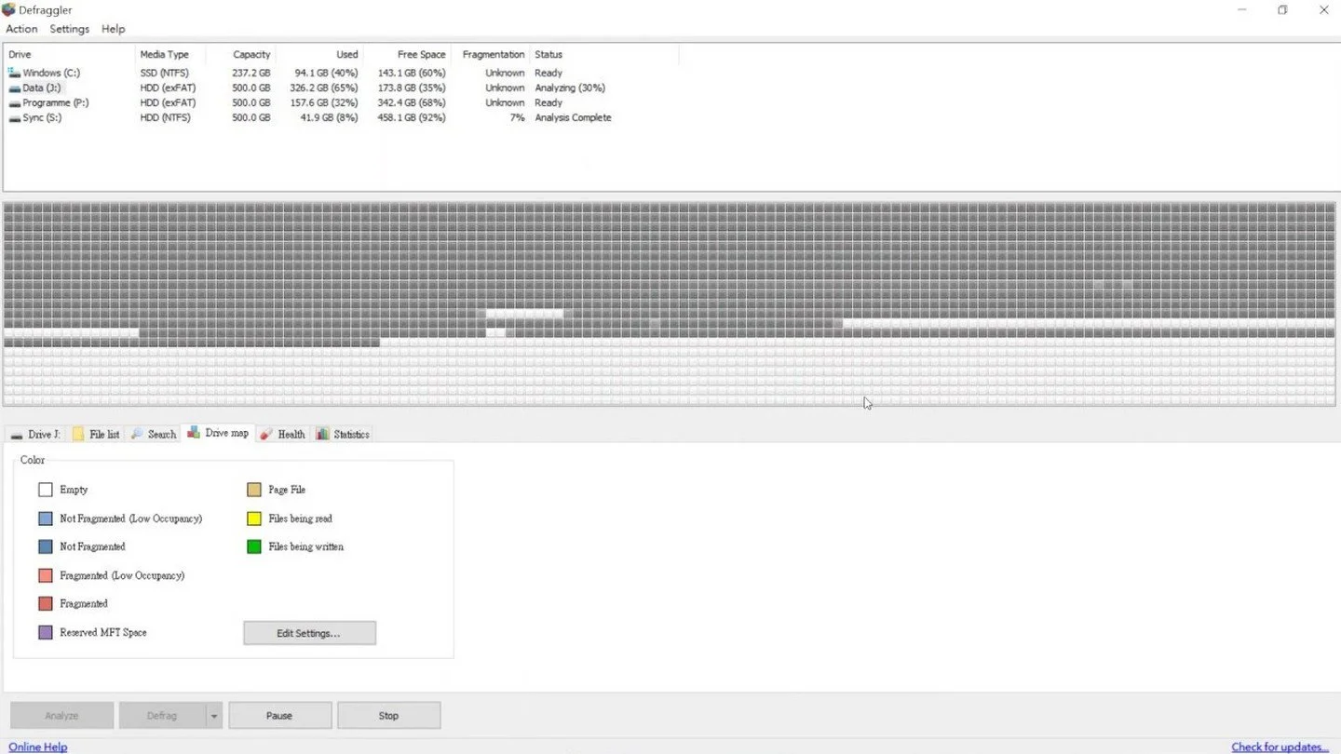Click the '458.1 GB (92%)' free space cell

coord(412,117)
